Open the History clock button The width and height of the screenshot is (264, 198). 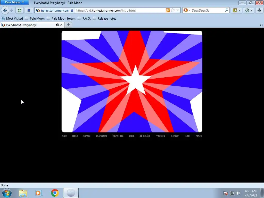249,10
